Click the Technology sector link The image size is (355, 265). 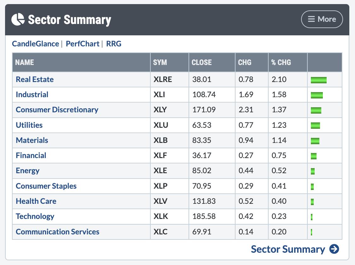pyautogui.click(x=35, y=216)
